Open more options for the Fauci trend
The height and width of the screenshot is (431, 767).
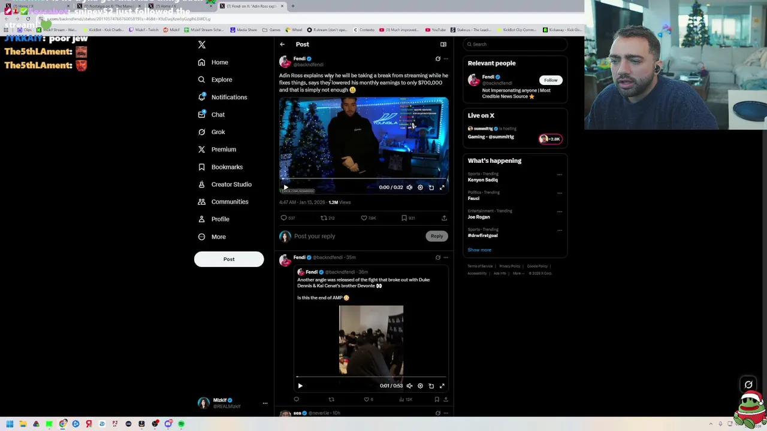click(560, 193)
